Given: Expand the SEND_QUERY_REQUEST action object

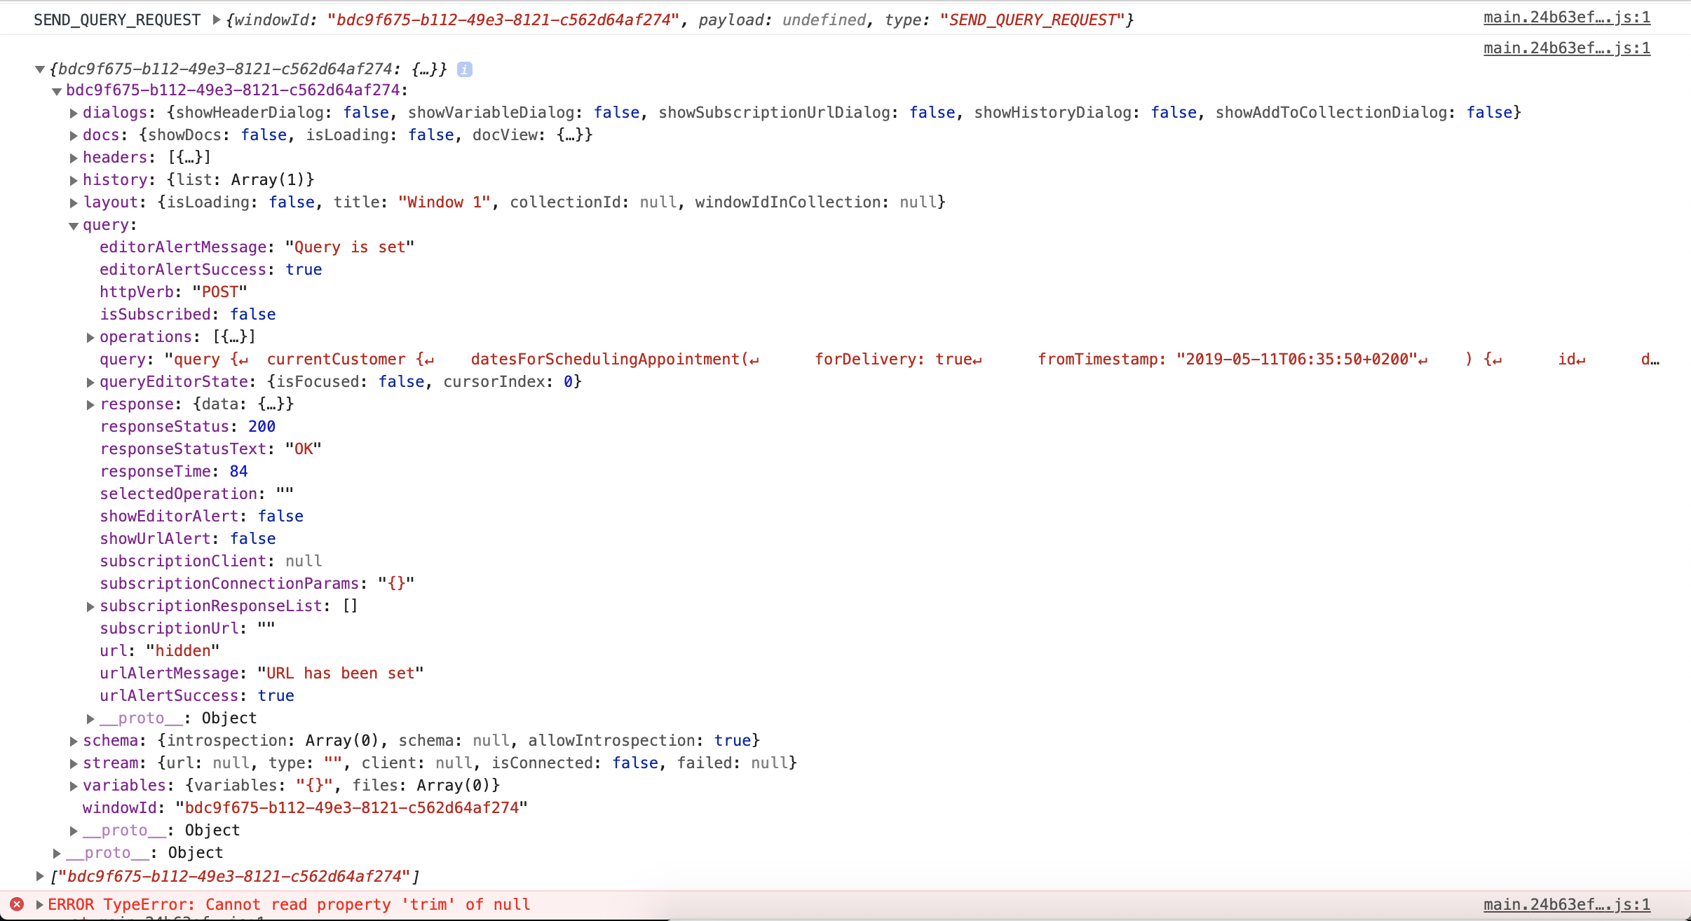Looking at the screenshot, I should click(217, 20).
